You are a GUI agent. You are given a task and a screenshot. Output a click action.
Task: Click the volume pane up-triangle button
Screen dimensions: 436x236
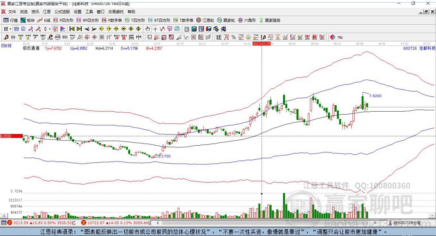[x=4, y=216]
